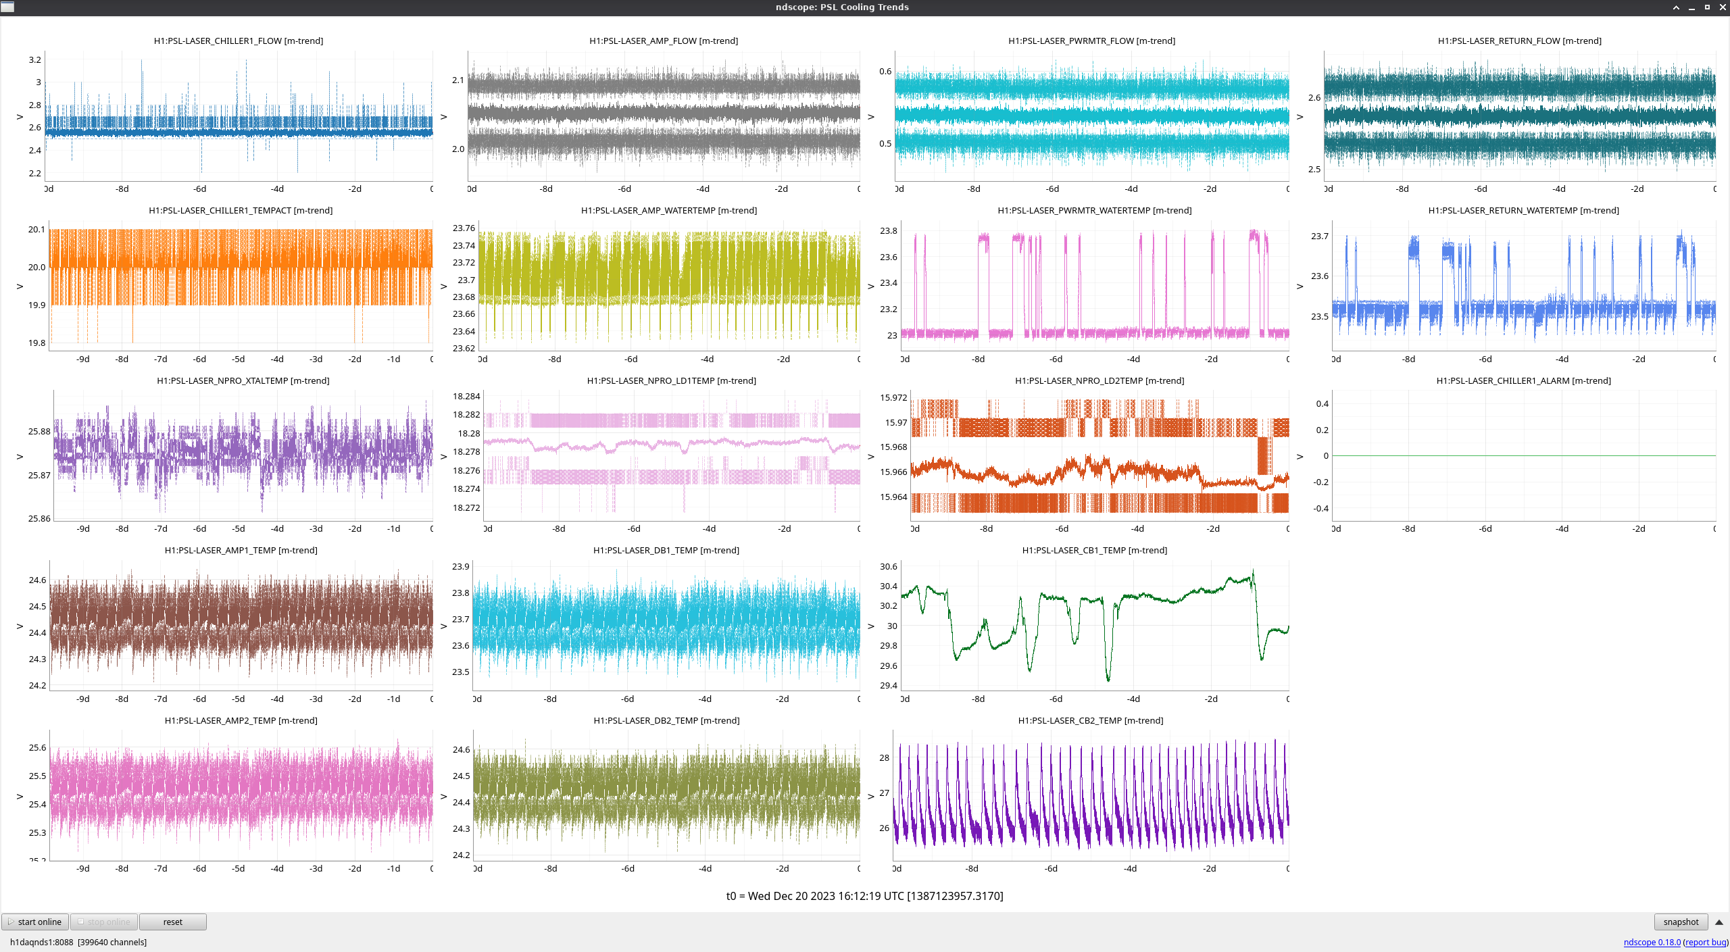Click the H1:PSL-LASER_CB2_TEMP purple sawtooth plot
Screen dimensions: 1730x952
click(1091, 795)
